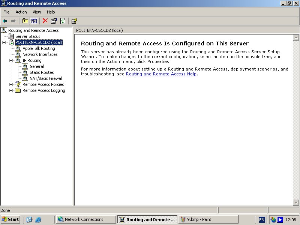Click scroll up arrow in details pane
Viewport: 300px width, 225px height.
tap(296, 37)
